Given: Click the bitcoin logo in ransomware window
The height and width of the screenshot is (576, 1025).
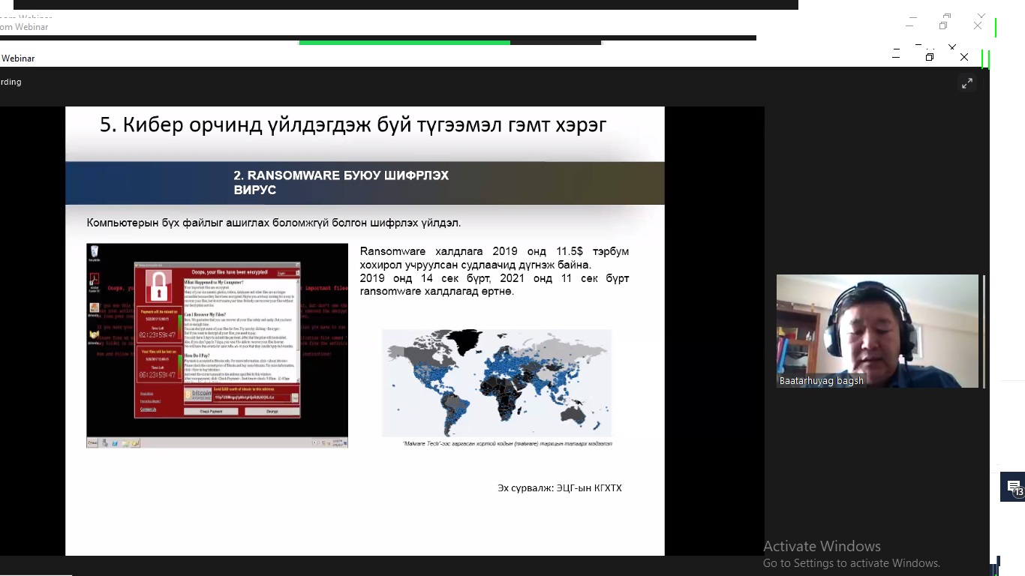Looking at the screenshot, I should (198, 394).
